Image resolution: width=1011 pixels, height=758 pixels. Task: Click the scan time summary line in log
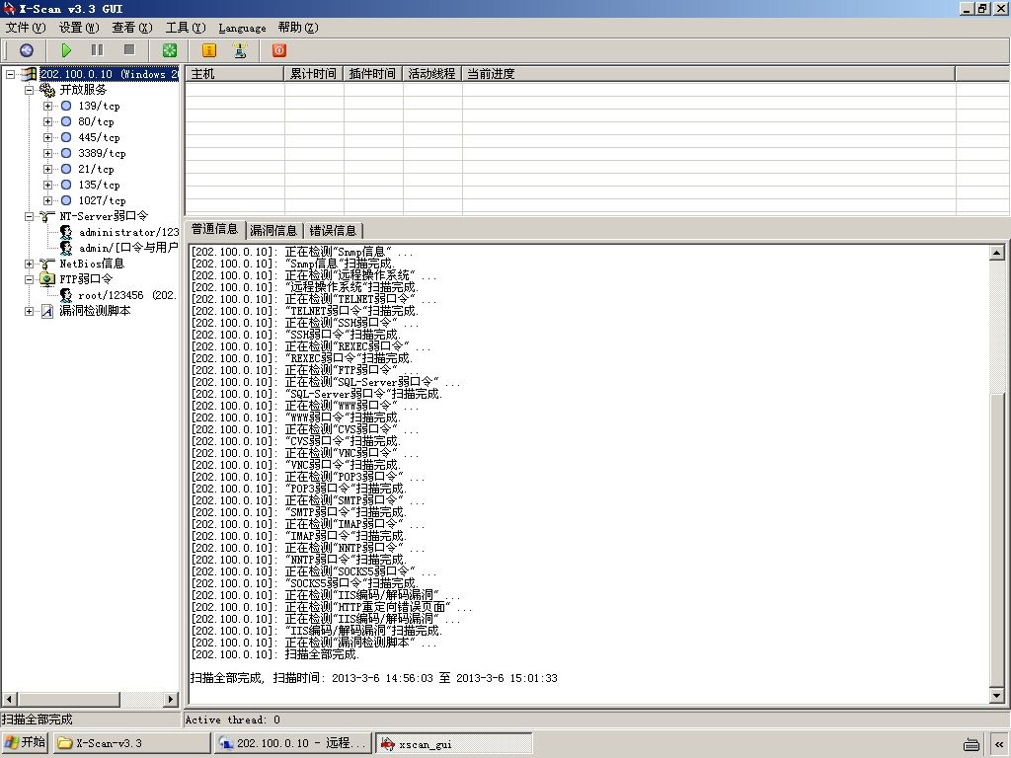pos(374,678)
